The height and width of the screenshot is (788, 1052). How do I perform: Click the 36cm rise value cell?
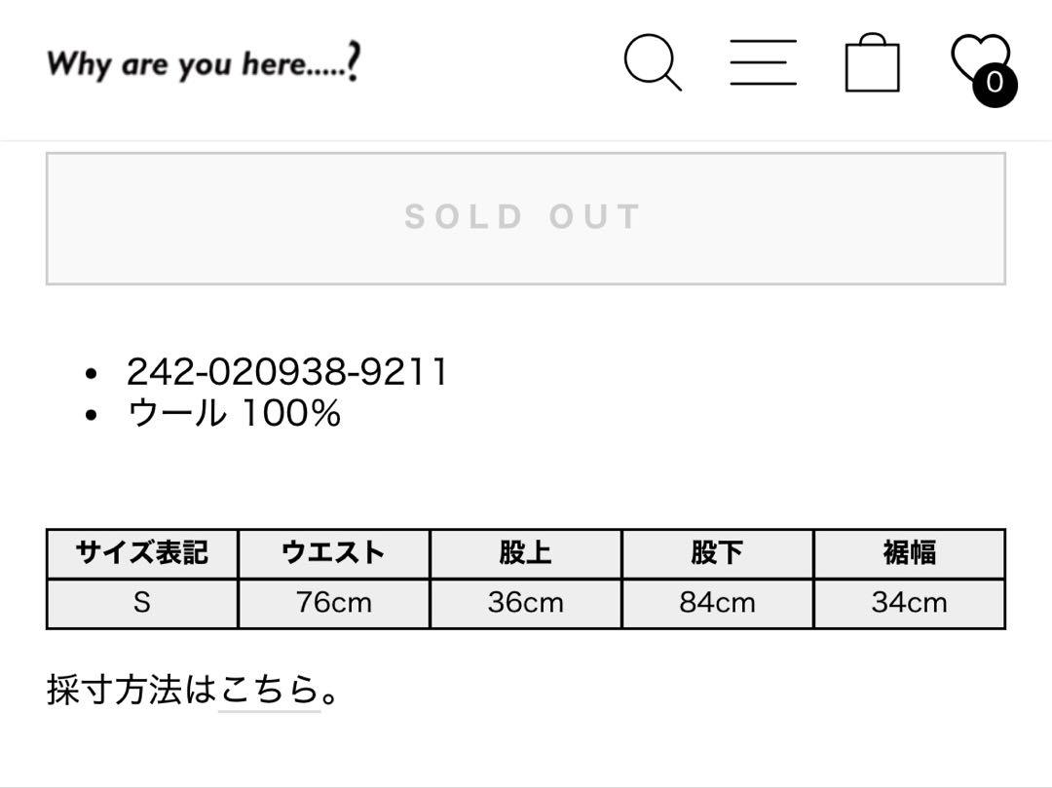[x=525, y=604]
